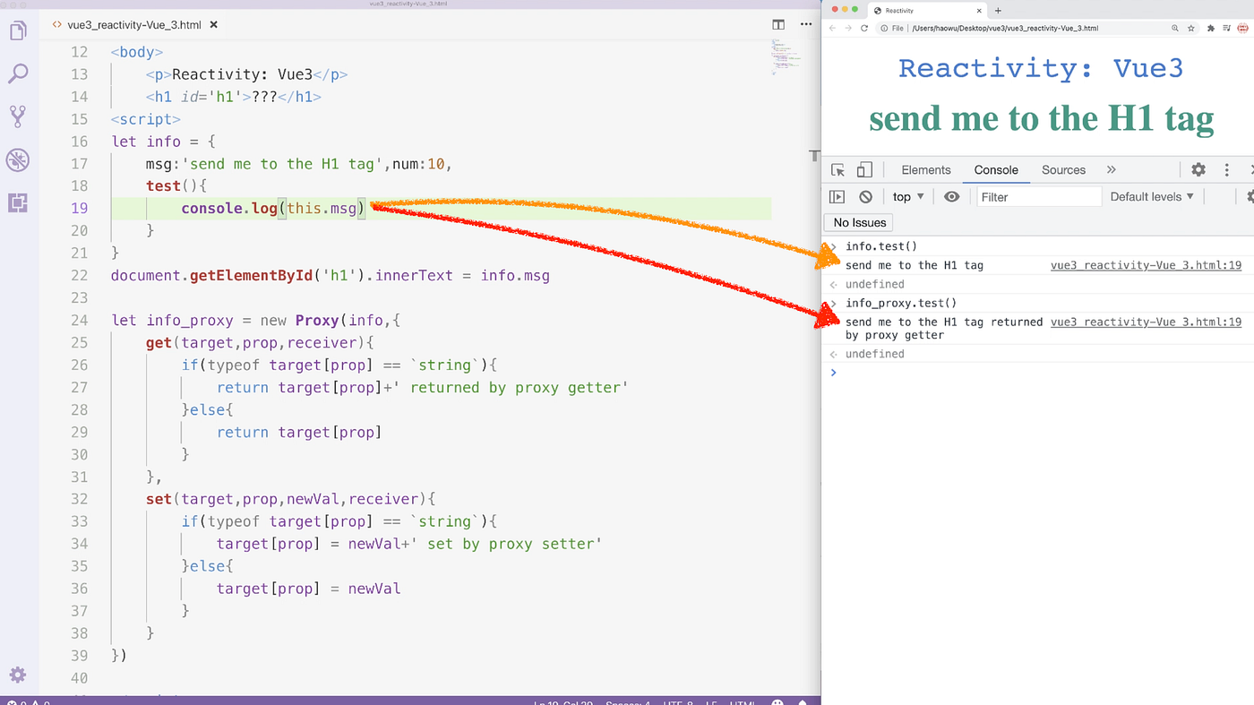Screen dimensions: 1254x705
Task: Click the Chrome address bar URL
Action: tap(1005, 28)
